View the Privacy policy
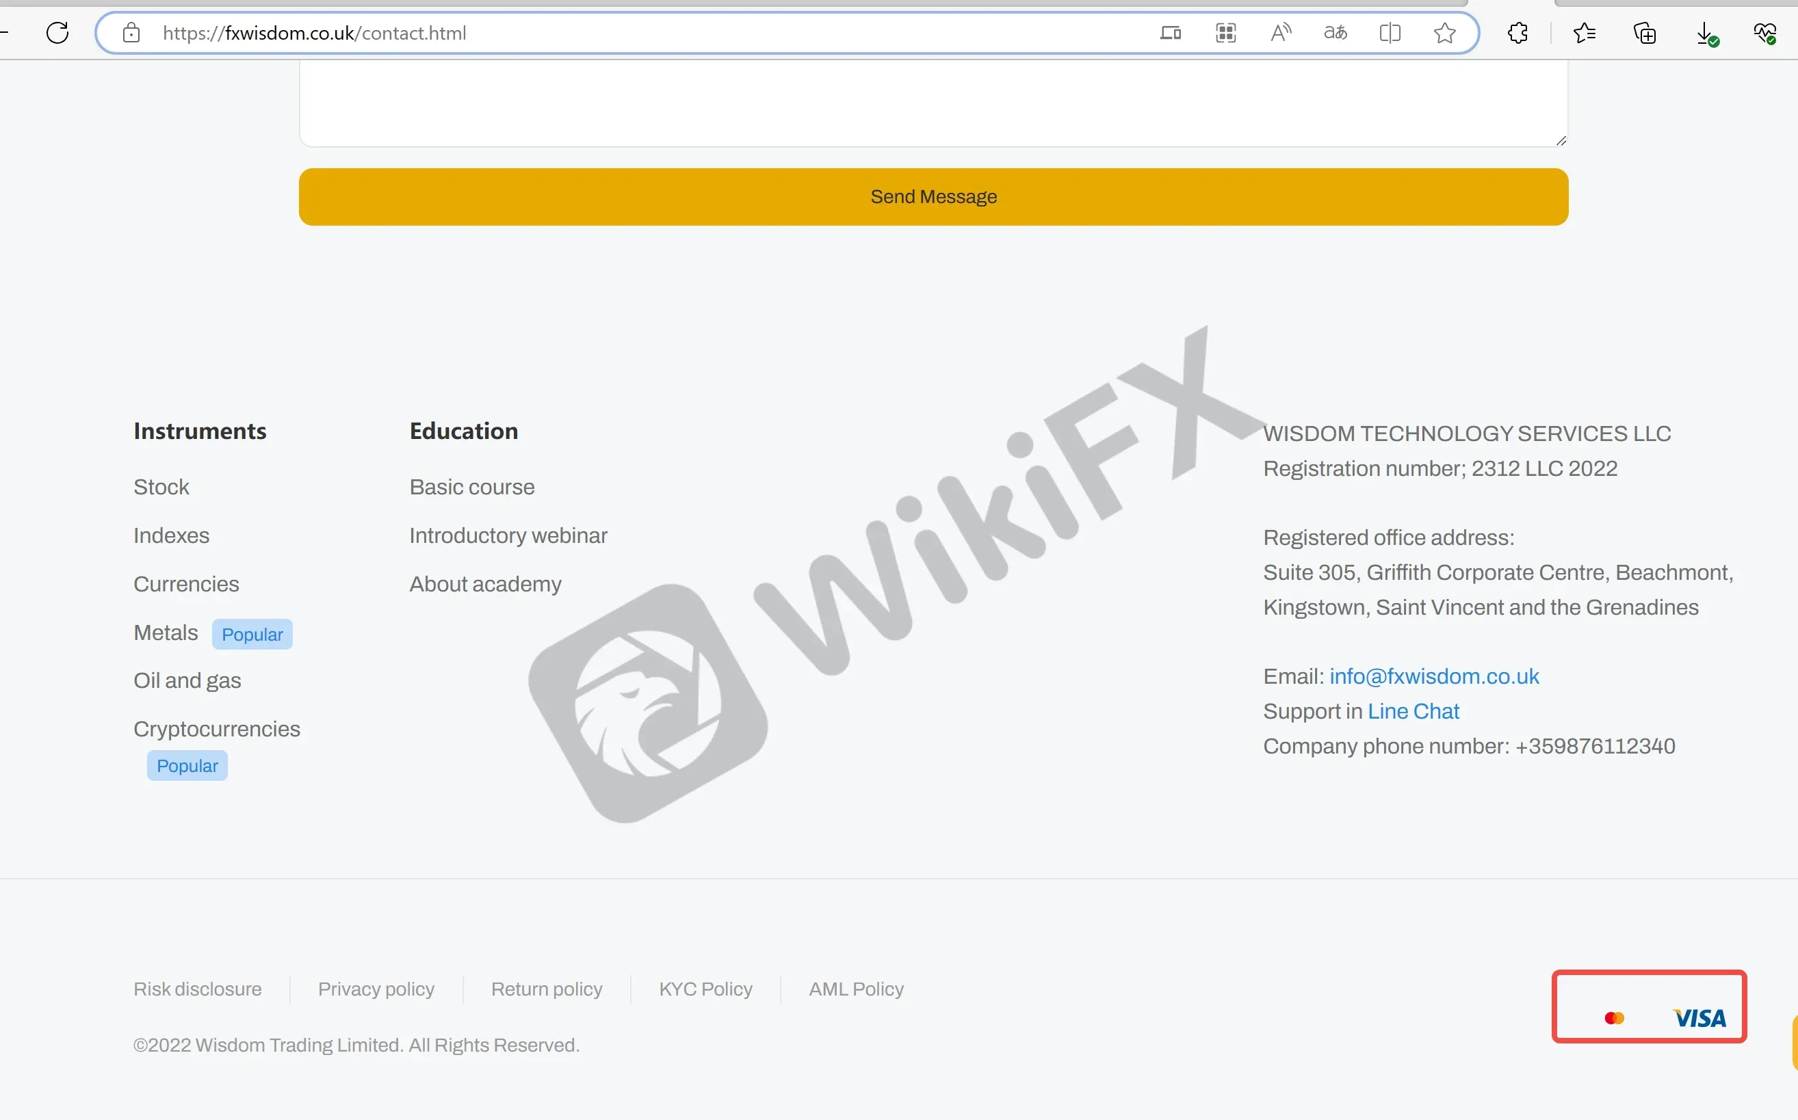 coord(376,989)
